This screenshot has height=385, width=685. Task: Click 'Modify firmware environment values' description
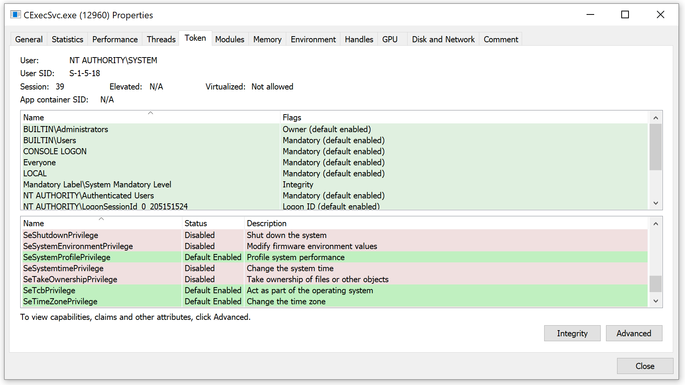click(x=312, y=246)
